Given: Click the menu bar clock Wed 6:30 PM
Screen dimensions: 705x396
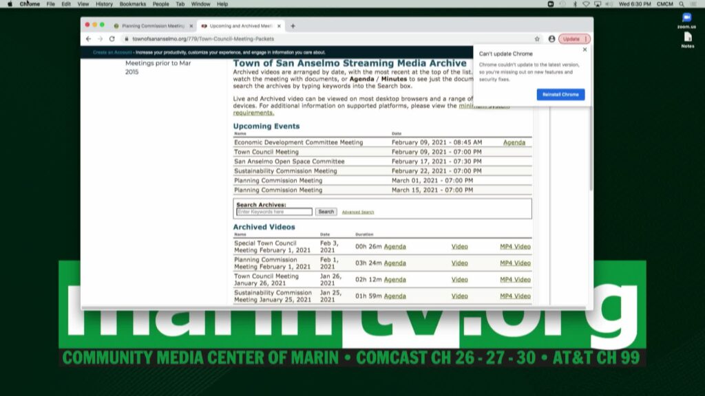Looking at the screenshot, I should pyautogui.click(x=634, y=4).
